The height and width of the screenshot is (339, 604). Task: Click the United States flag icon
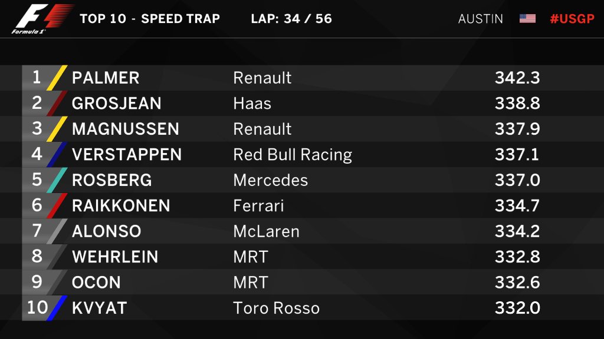(x=527, y=18)
